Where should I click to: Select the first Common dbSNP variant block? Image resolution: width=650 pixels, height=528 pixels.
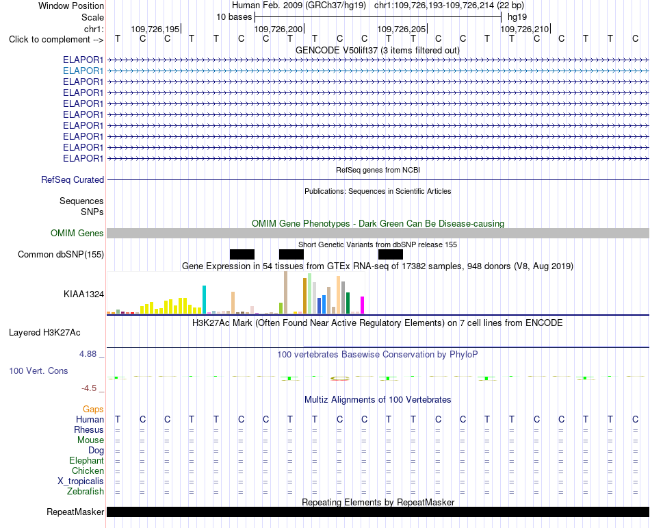tap(242, 254)
